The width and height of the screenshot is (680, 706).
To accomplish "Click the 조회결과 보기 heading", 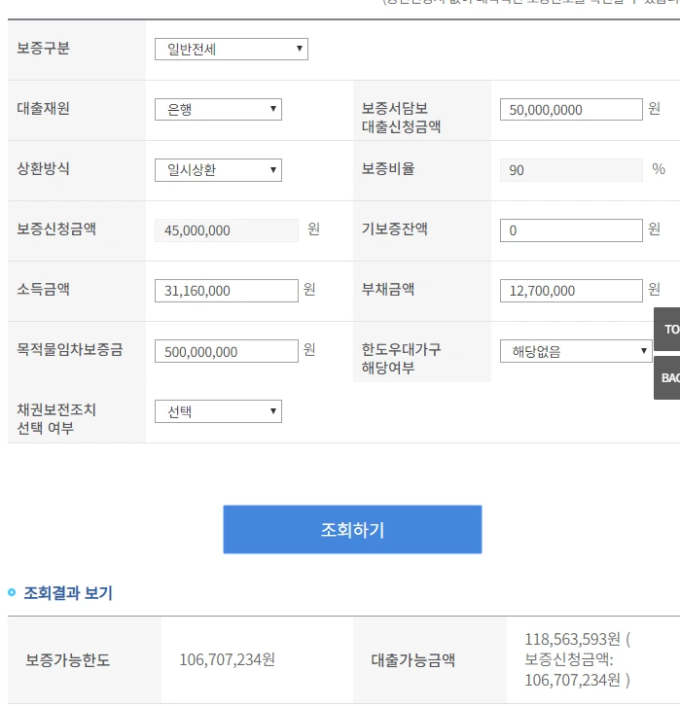I will pos(67,592).
